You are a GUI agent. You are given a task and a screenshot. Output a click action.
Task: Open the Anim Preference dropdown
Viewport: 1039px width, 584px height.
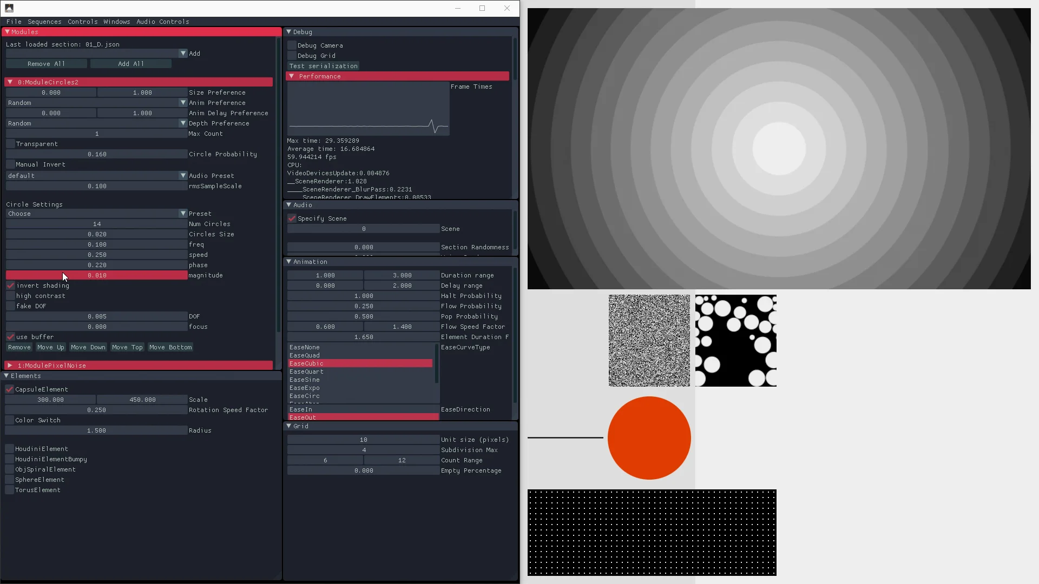click(183, 103)
